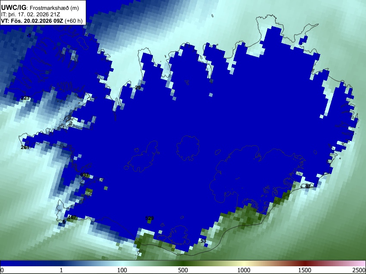The height and width of the screenshot is (274, 366).
Task: Click the colour scale label '1500'
Action: coord(305,270)
